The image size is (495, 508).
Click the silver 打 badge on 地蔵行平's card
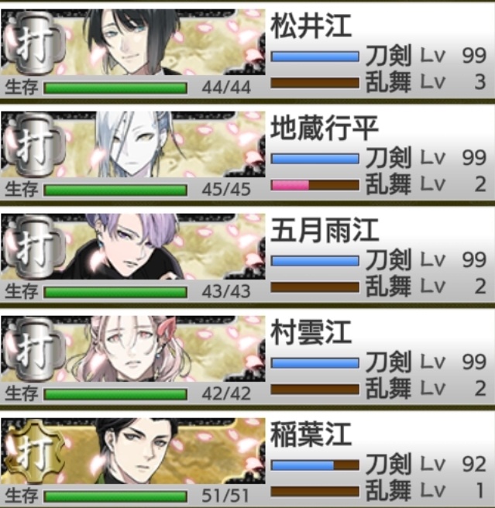pyautogui.click(x=35, y=146)
